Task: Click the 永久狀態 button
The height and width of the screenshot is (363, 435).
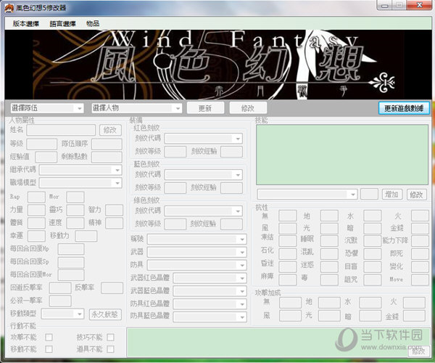Action: click(104, 314)
